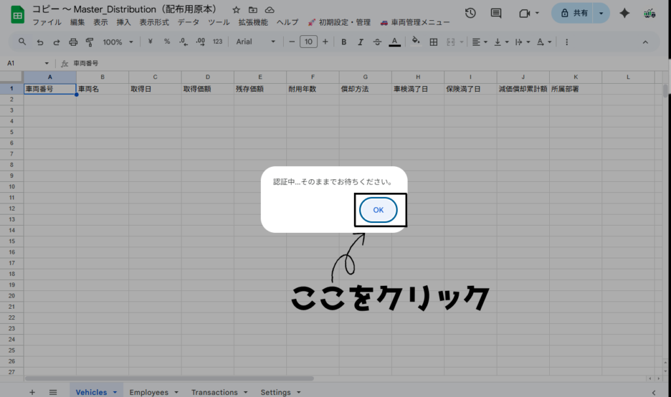Toggle strikethrough formatting
Image resolution: width=671 pixels, height=397 pixels.
(x=377, y=42)
